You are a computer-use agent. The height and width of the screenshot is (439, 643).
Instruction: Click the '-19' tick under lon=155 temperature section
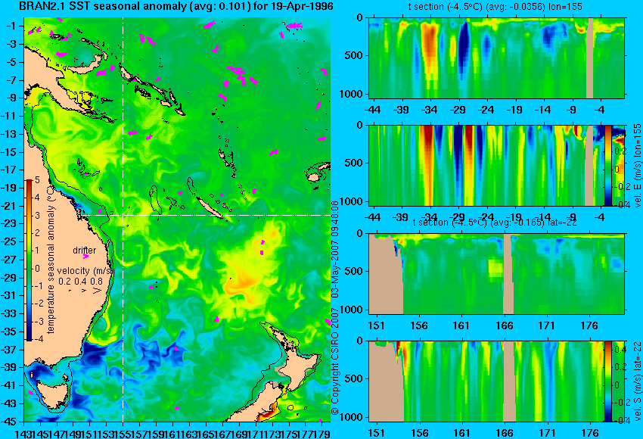(514, 110)
